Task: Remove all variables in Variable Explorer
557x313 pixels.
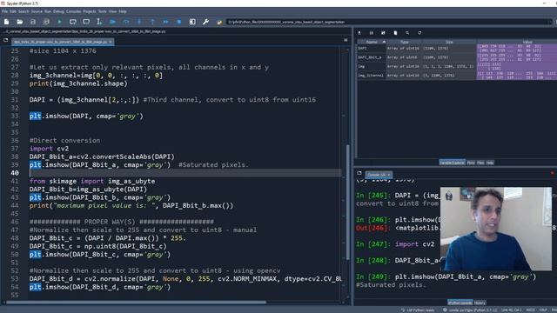Action: pyautogui.click(x=395, y=33)
